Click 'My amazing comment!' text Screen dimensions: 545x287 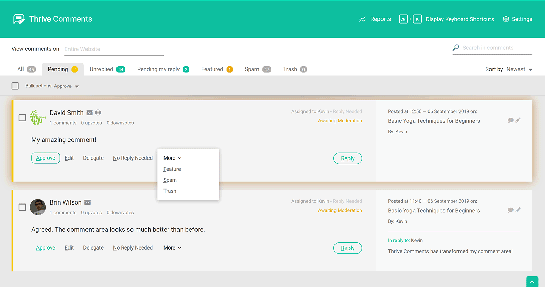pos(64,140)
